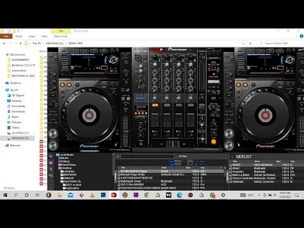Image resolution: width=304 pixels, height=228 pixels.
Task: Toggle channel 3 CUE button on mixer
Action: tap(179, 105)
